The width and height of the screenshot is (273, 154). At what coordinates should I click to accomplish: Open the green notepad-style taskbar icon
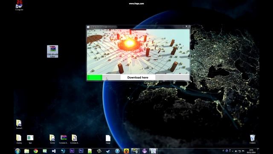point(90,151)
